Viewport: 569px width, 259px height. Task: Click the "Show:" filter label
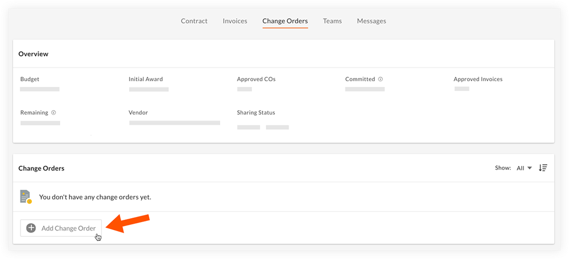pyautogui.click(x=503, y=168)
